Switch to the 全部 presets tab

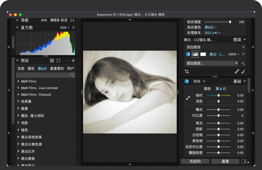21,68
